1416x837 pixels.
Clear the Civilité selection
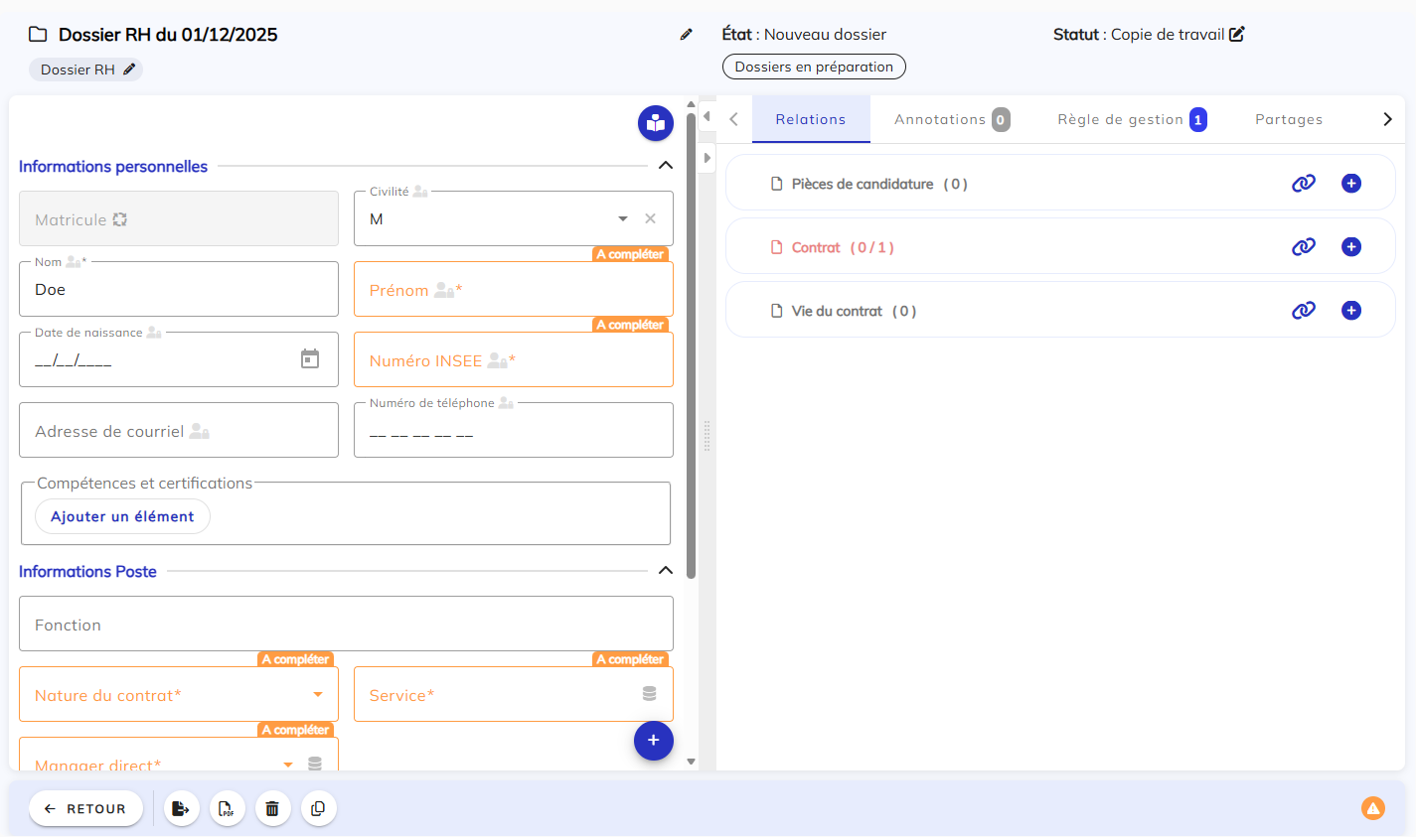tap(650, 218)
